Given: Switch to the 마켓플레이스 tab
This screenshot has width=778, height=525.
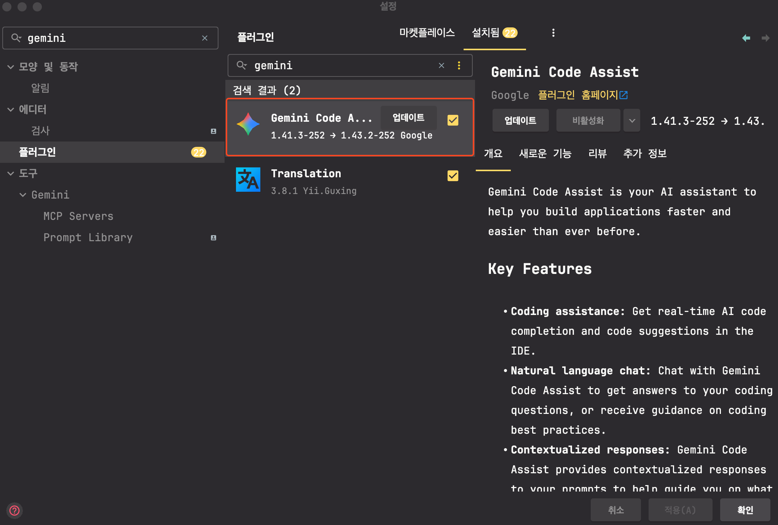Looking at the screenshot, I should coord(427,33).
